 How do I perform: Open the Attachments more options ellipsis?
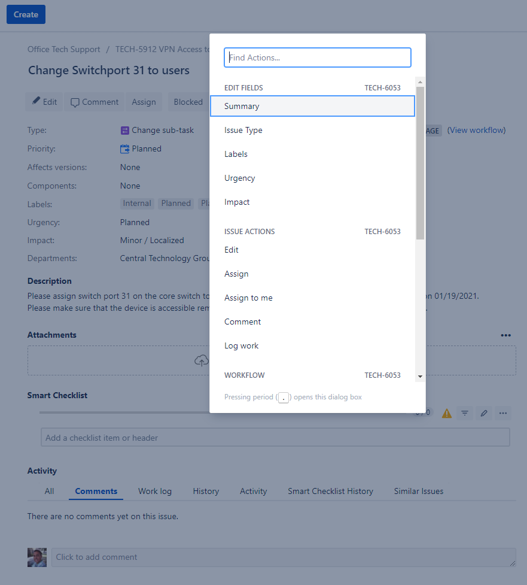(x=505, y=335)
